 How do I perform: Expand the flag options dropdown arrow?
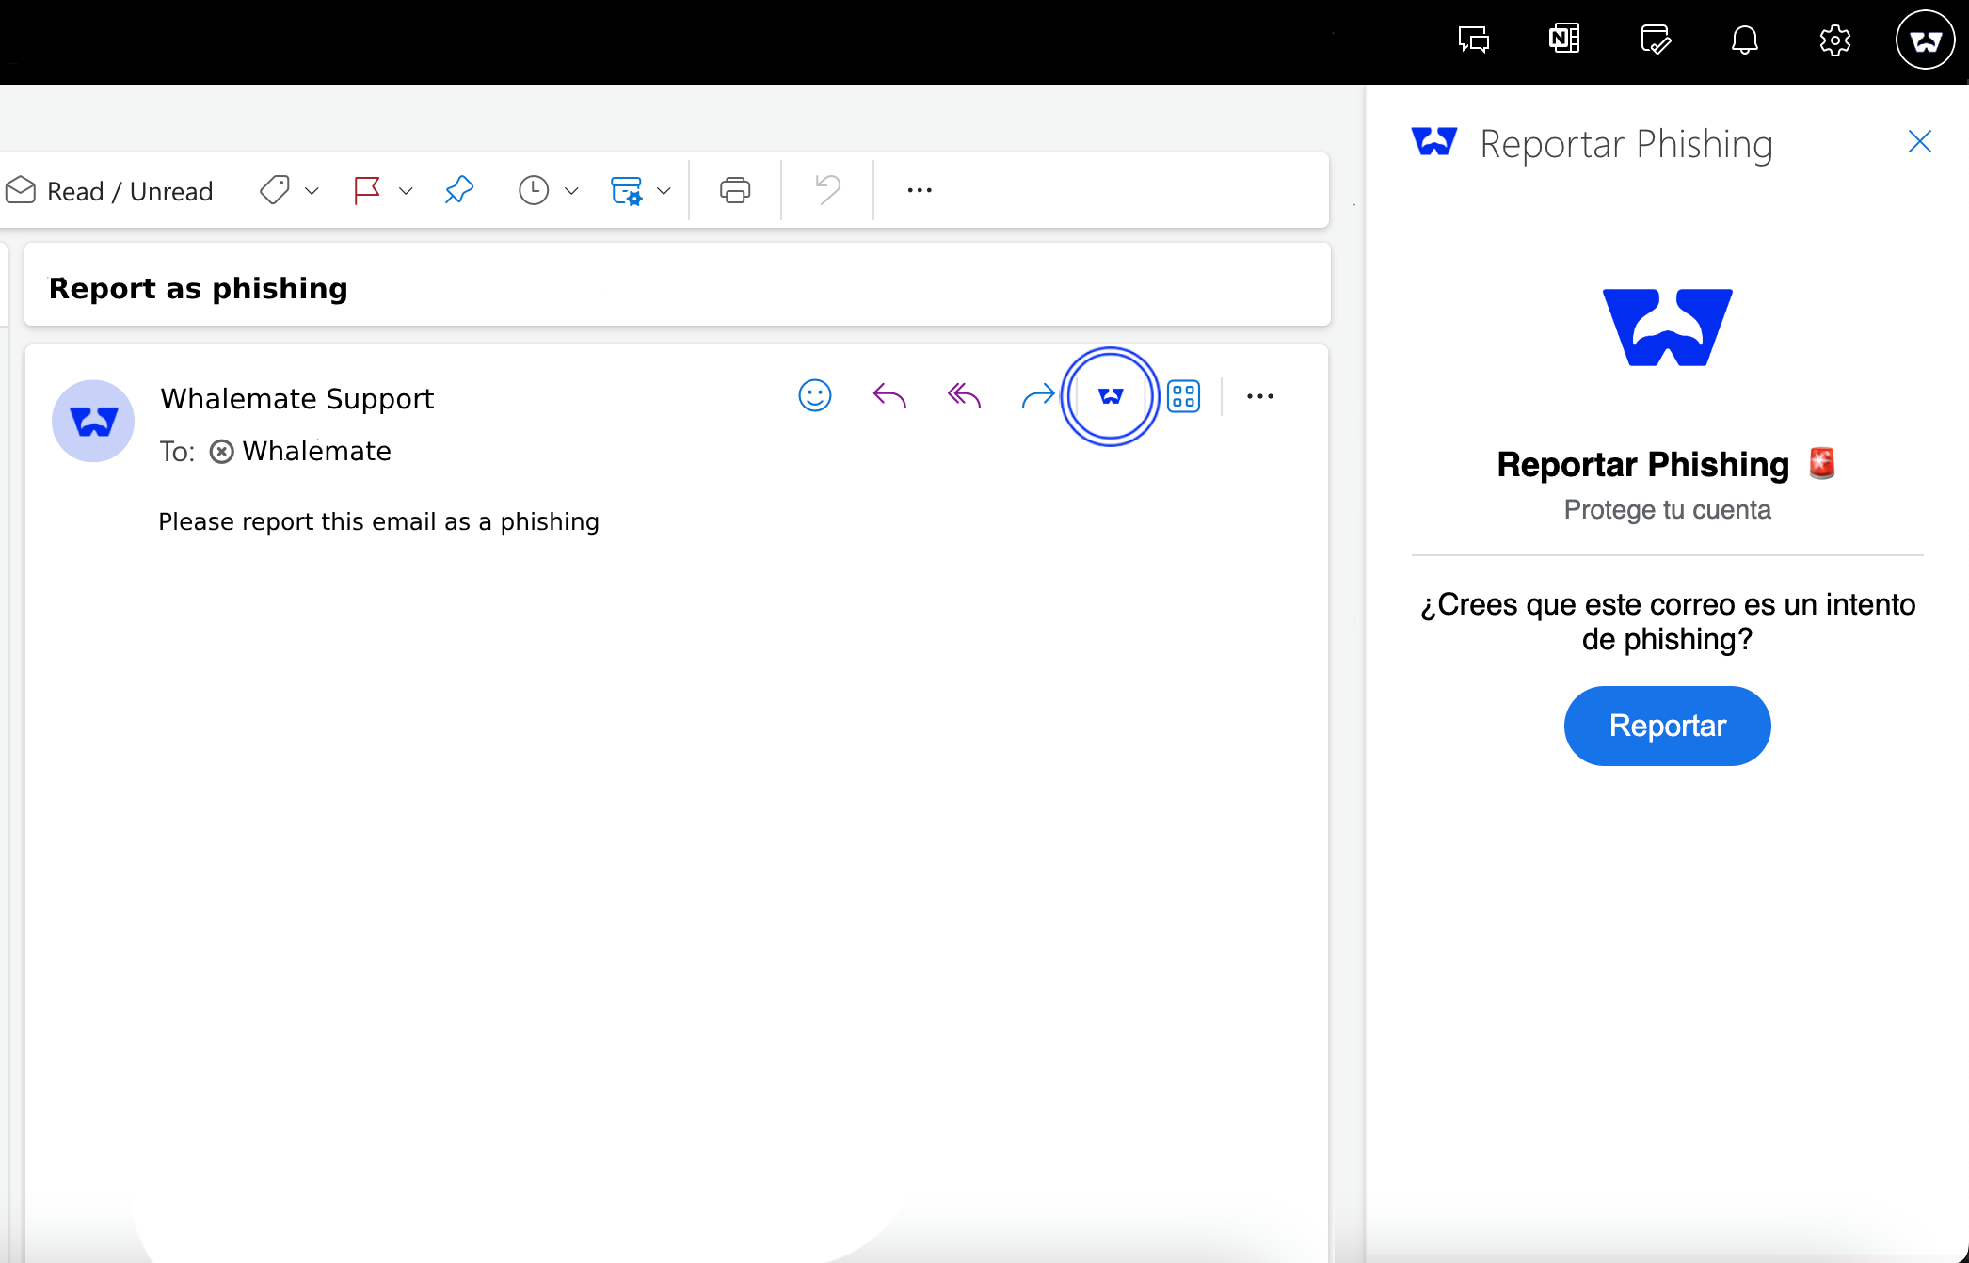click(406, 191)
